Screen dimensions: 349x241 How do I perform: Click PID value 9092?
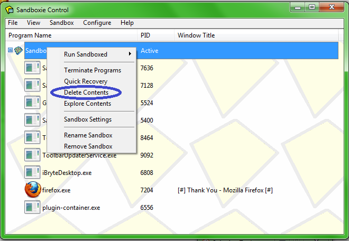pyautogui.click(x=146, y=155)
